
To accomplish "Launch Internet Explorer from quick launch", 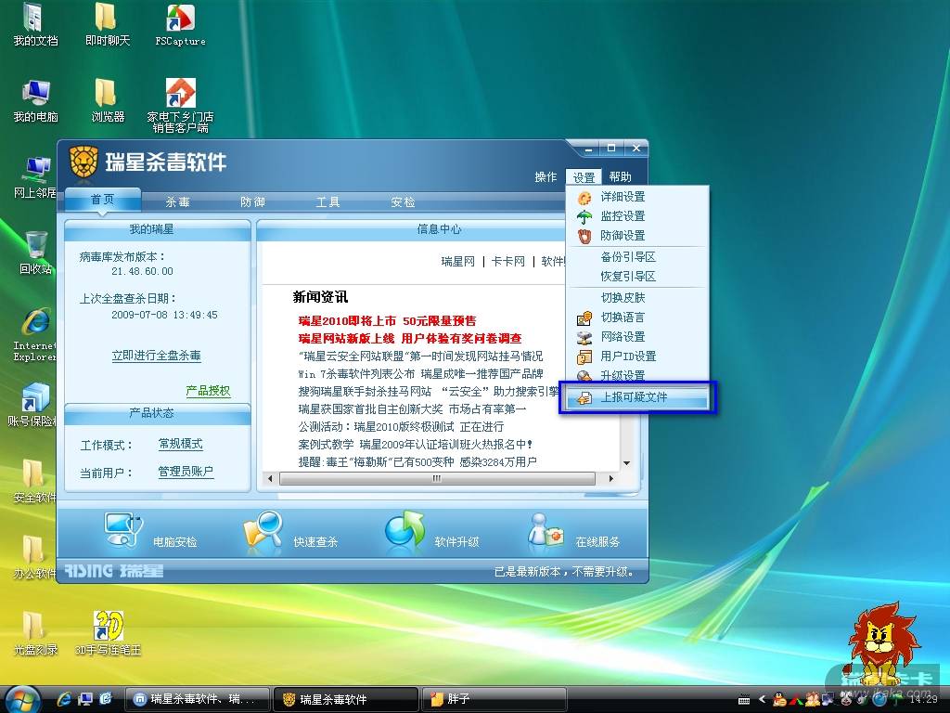I will click(x=64, y=699).
